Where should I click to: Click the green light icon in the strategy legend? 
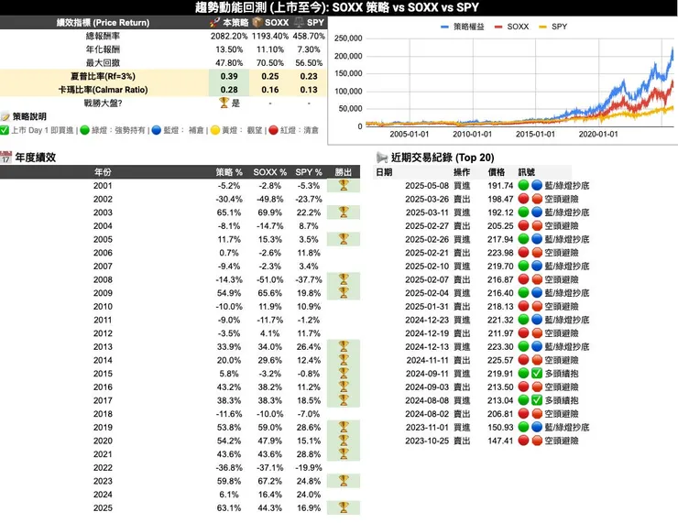(84, 130)
